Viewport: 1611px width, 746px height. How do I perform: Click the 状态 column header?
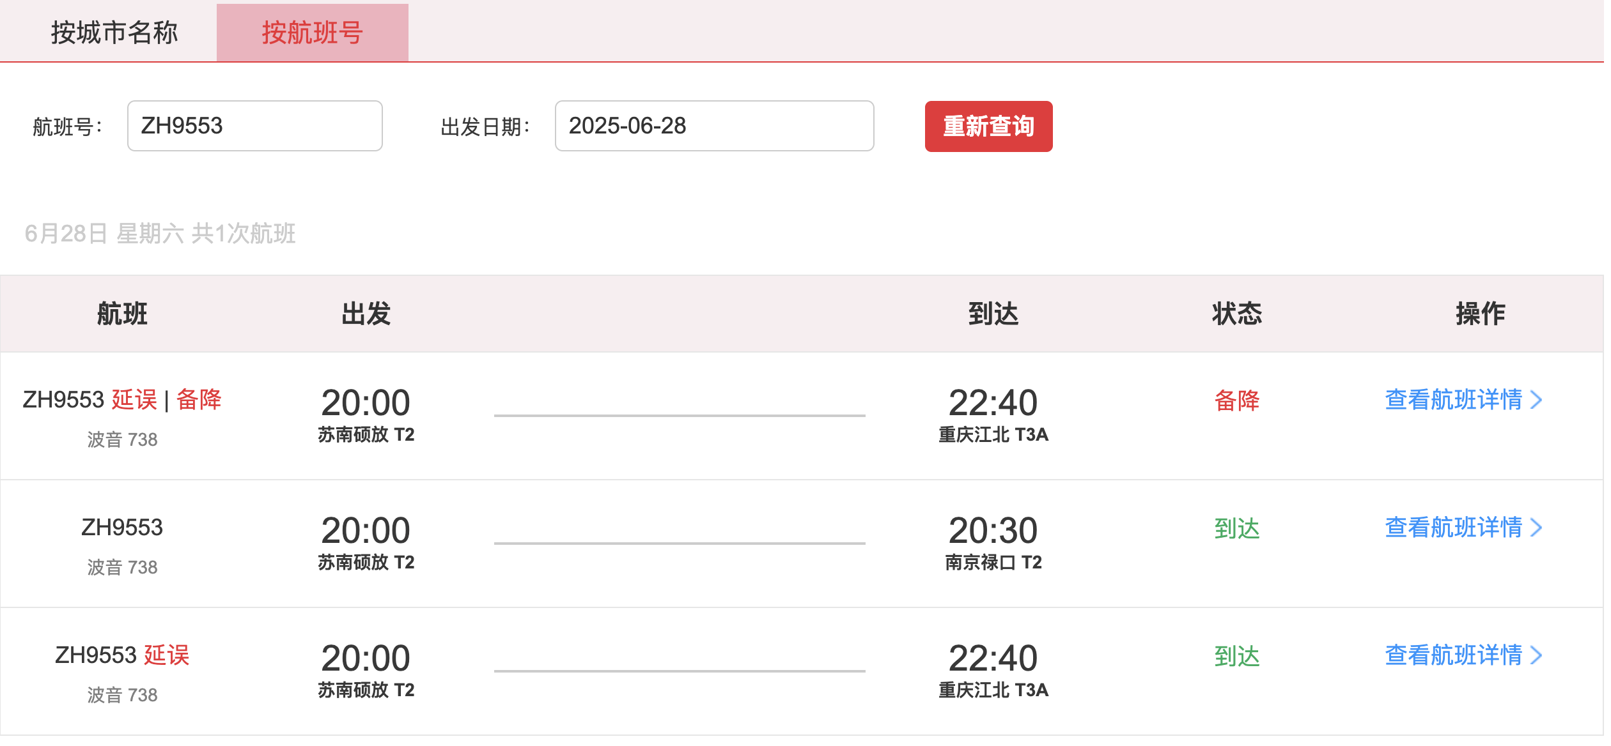pos(1236,314)
